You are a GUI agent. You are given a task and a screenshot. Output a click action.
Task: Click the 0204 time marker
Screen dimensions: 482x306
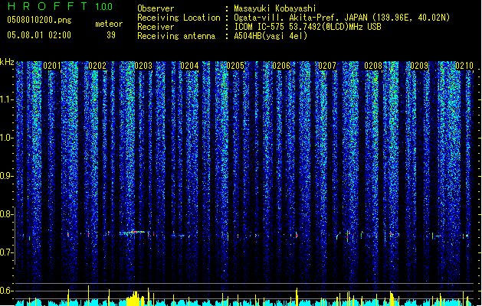click(x=189, y=66)
